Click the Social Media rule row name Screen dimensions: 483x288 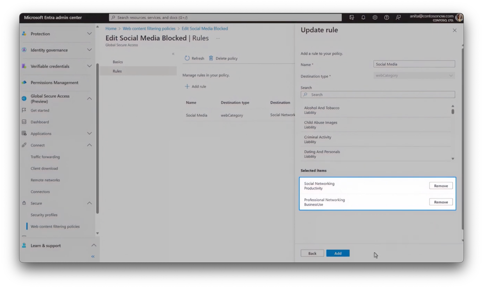tap(196, 115)
